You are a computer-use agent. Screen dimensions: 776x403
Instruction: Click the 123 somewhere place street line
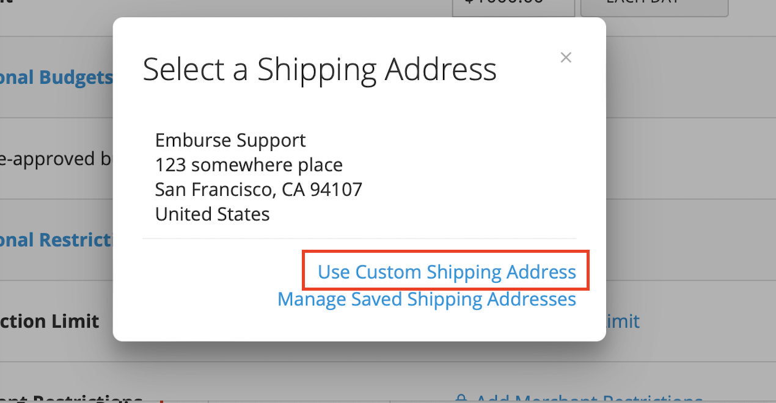[248, 165]
